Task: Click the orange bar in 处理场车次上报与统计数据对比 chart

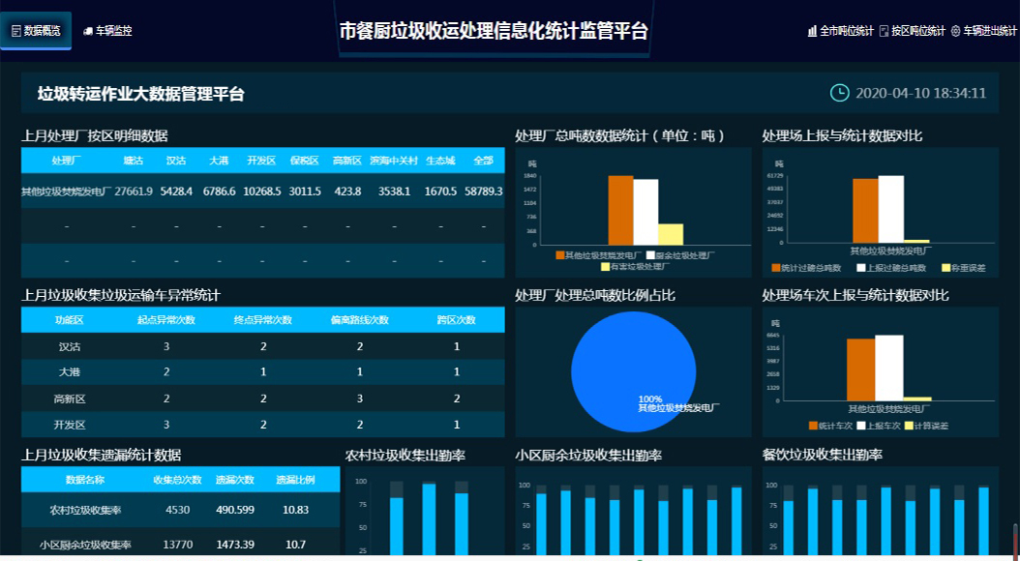Action: pyautogui.click(x=860, y=369)
